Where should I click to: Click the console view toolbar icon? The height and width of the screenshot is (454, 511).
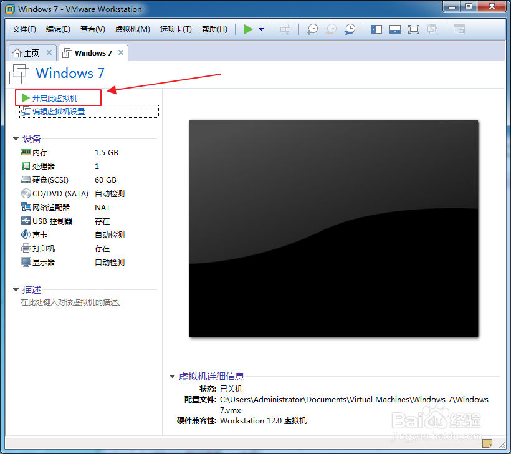459,30
